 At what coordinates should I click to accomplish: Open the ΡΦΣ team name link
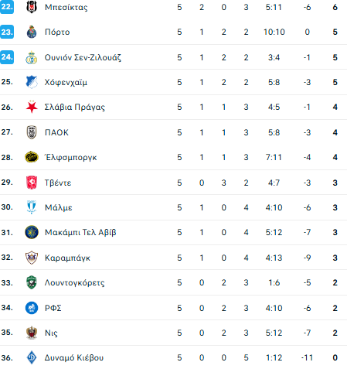pyautogui.click(x=53, y=308)
